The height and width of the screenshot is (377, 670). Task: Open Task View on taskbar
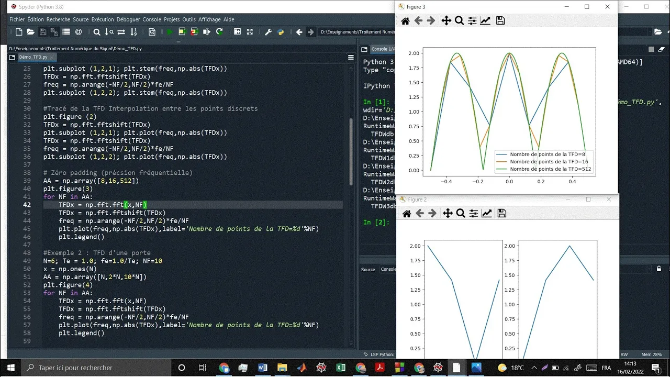(203, 368)
